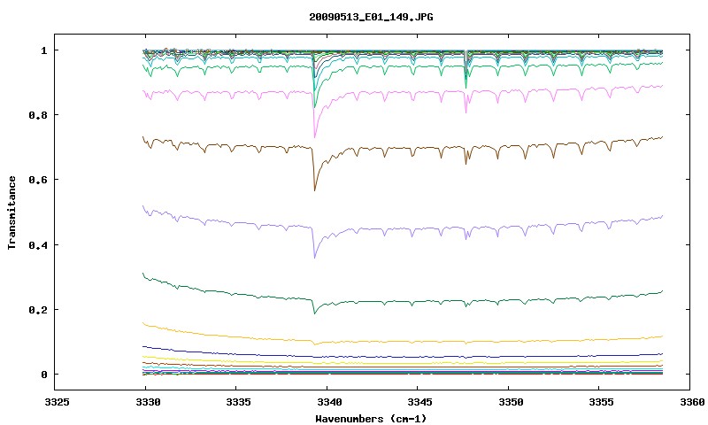Image resolution: width=708 pixels, height=425 pixels.
Task: Click the y-axis tick label 0.8
Action: pyautogui.click(x=38, y=115)
